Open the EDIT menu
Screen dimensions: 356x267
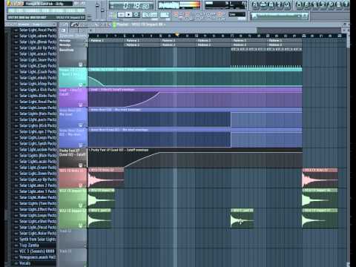pos(20,10)
